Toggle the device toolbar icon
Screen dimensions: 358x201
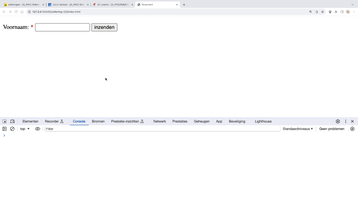pyautogui.click(x=12, y=121)
